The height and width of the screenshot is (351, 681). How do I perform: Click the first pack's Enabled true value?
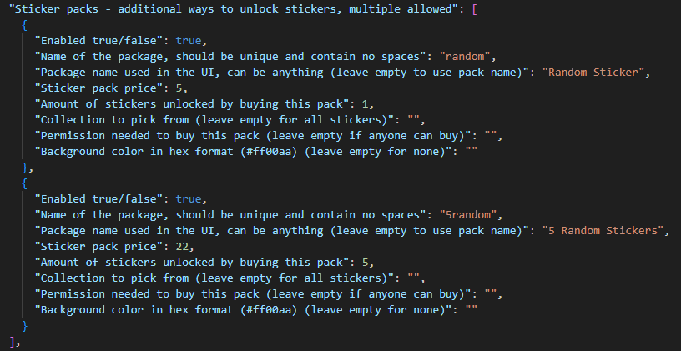pyautogui.click(x=188, y=41)
